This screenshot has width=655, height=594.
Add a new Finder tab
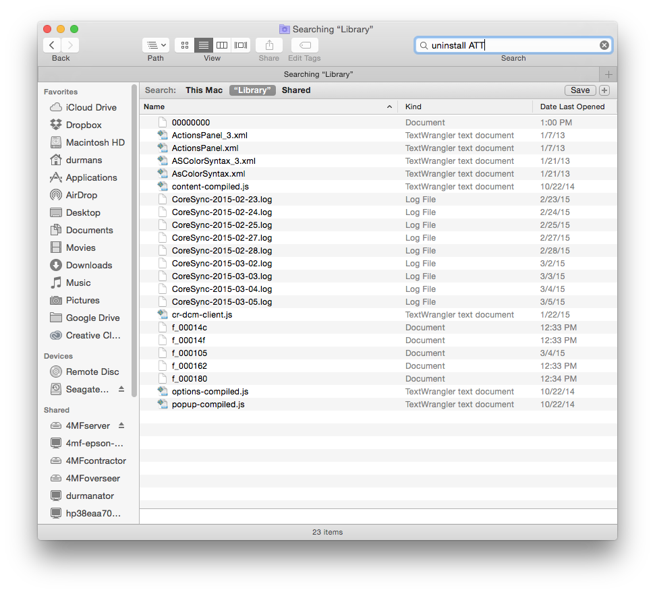(x=608, y=74)
